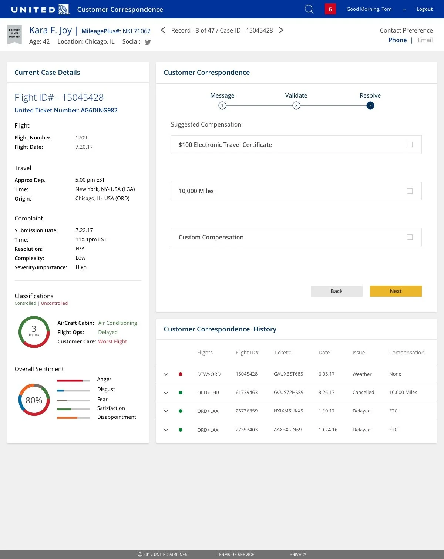The height and width of the screenshot is (559, 444).
Task: Open Terms of Service footer link
Action: coord(235,555)
